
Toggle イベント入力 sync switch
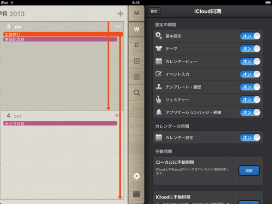250,74
